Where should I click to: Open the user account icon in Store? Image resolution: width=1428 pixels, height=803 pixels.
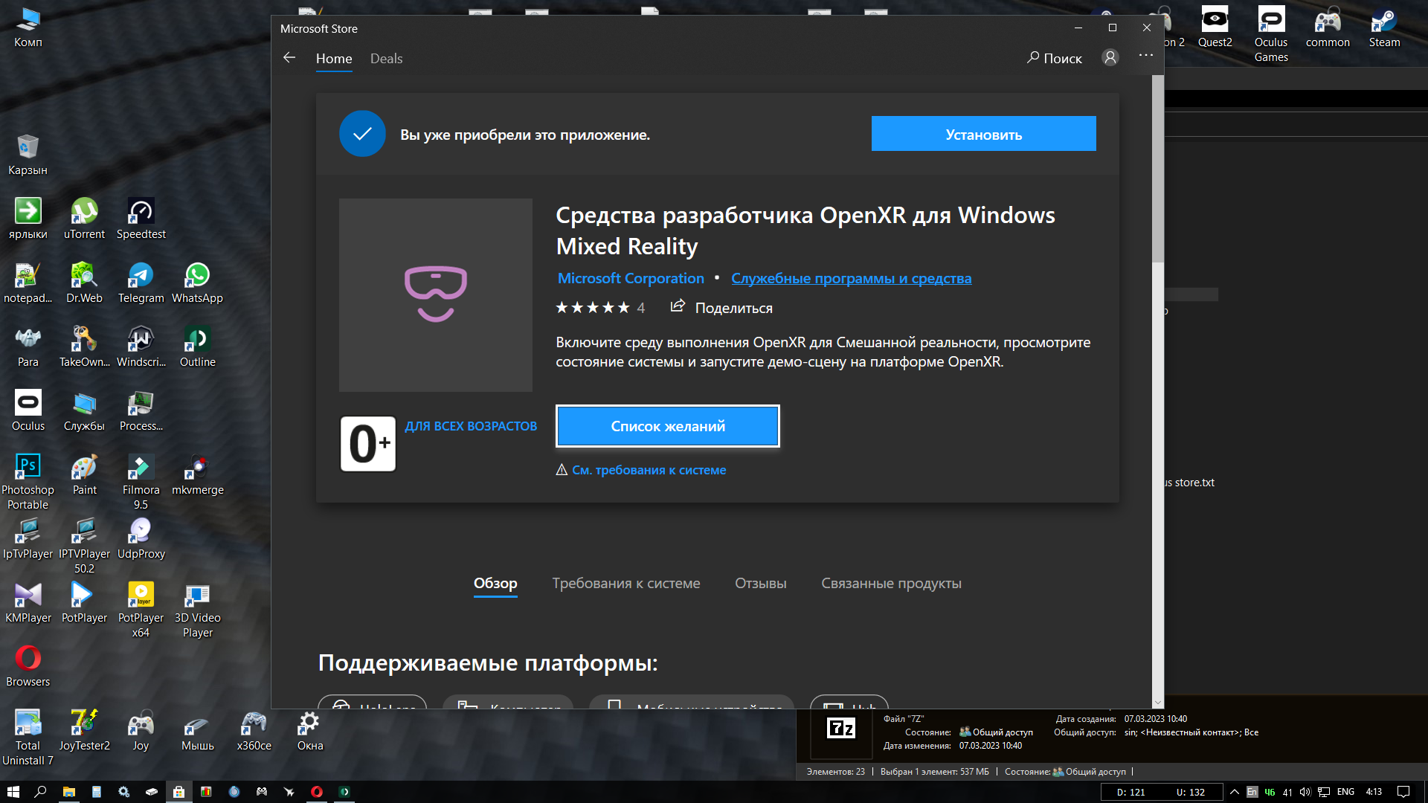[1110, 58]
